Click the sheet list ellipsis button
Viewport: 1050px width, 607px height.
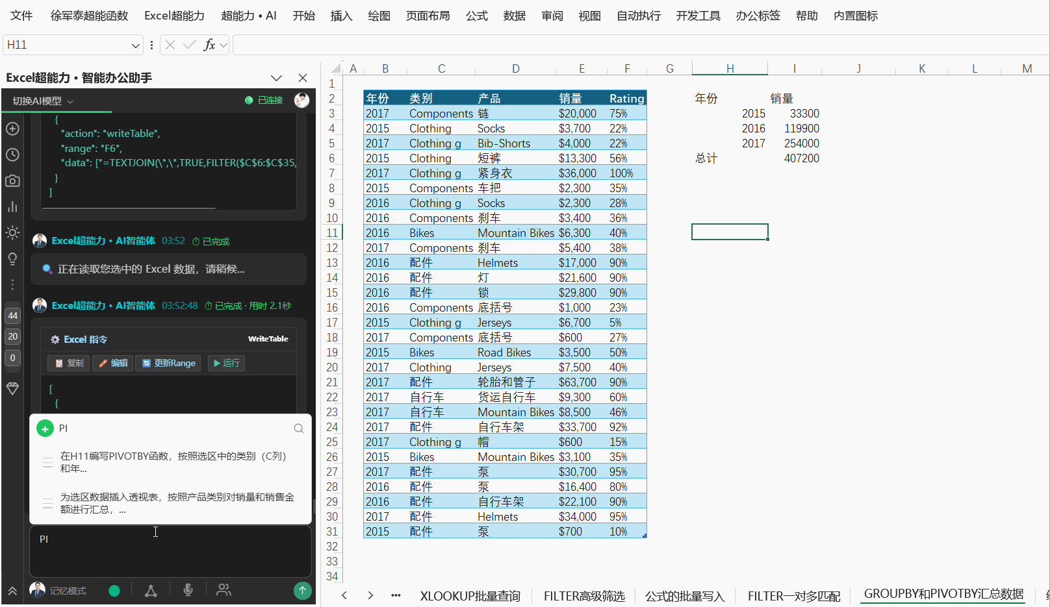[x=396, y=595]
